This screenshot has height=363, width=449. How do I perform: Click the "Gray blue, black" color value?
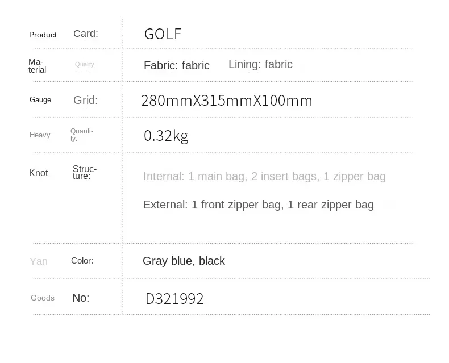click(x=184, y=261)
